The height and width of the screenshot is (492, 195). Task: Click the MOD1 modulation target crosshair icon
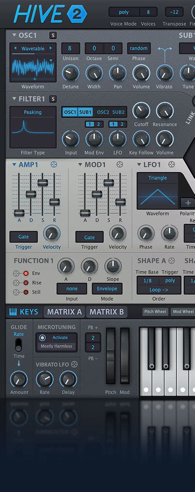(x=120, y=165)
